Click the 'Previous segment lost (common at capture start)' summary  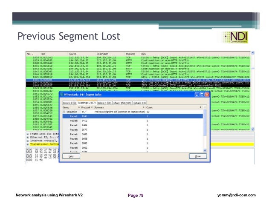click(x=120, y=112)
